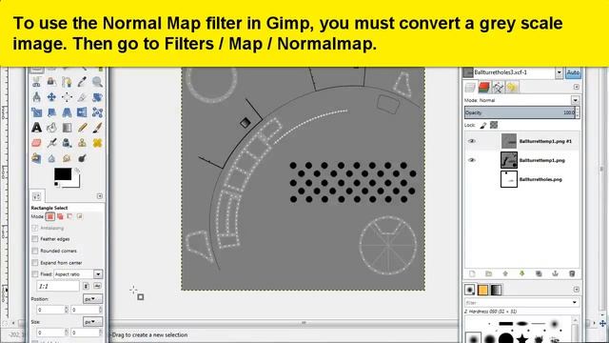This screenshot has height=343, width=609.
Task: Switch to the Paths dock tab
Action: (x=498, y=87)
